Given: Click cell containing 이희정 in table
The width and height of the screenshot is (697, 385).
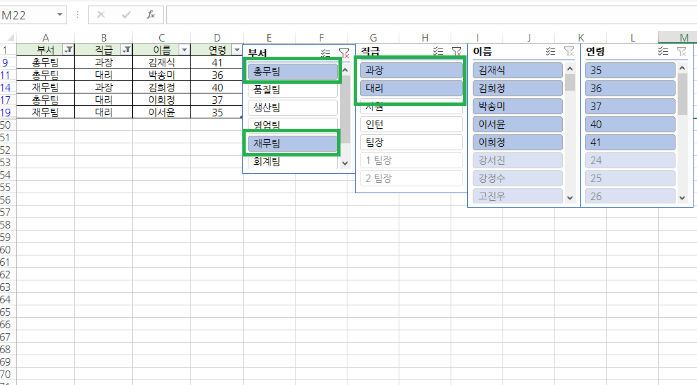Looking at the screenshot, I should [161, 100].
